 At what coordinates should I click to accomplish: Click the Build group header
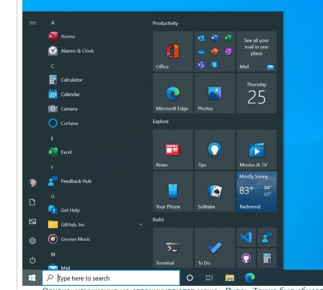tap(158, 220)
